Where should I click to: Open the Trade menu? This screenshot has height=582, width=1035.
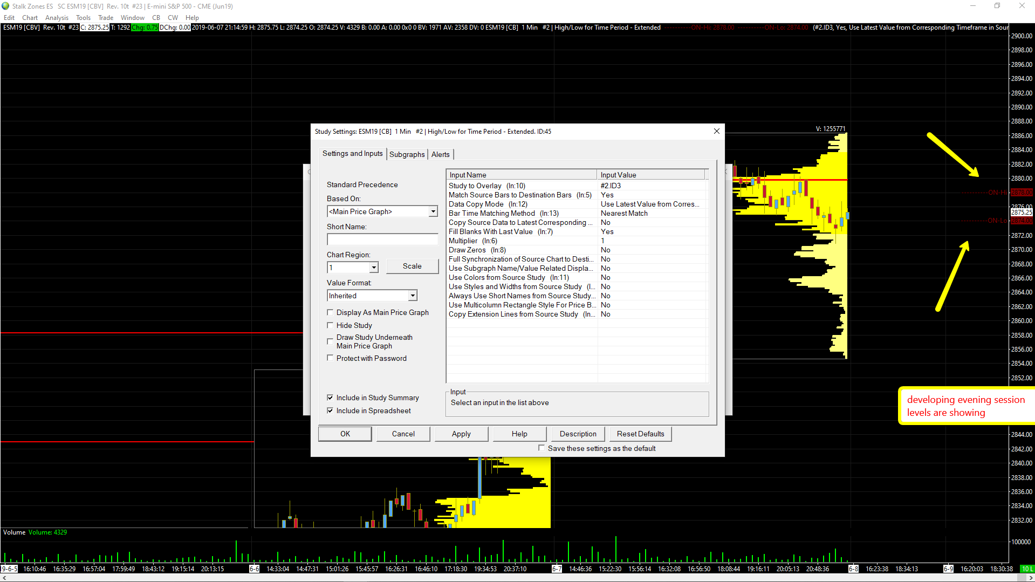pyautogui.click(x=106, y=18)
